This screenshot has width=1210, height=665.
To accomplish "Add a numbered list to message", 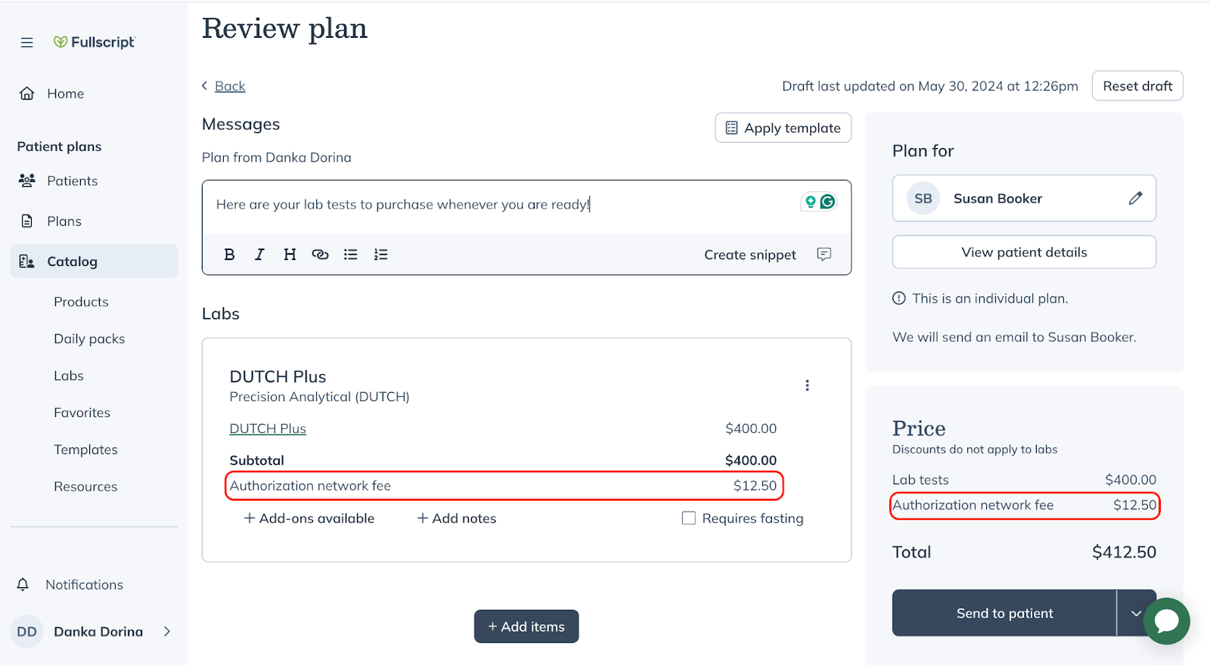I will coord(380,255).
